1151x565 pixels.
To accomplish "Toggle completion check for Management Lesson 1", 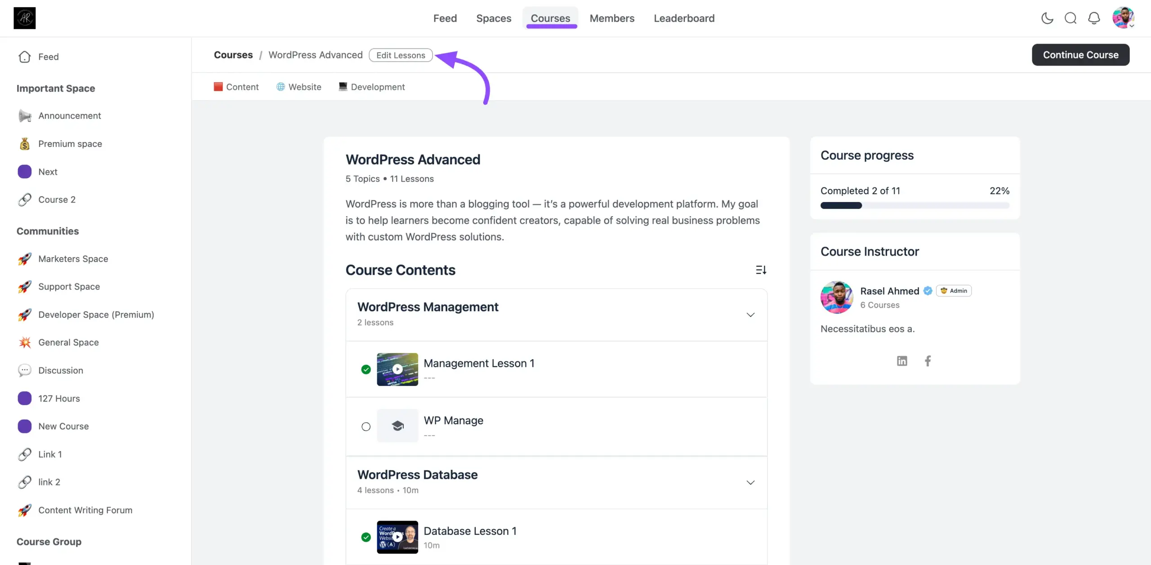I will (x=366, y=369).
